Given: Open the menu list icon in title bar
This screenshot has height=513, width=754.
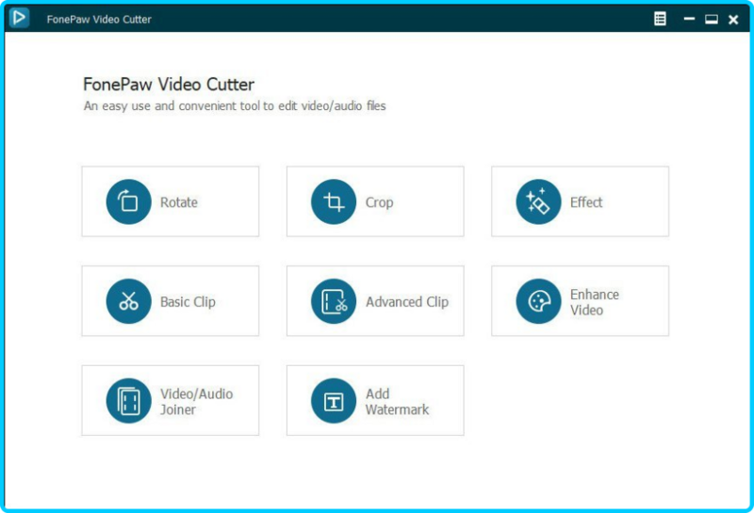Looking at the screenshot, I should click(x=661, y=19).
